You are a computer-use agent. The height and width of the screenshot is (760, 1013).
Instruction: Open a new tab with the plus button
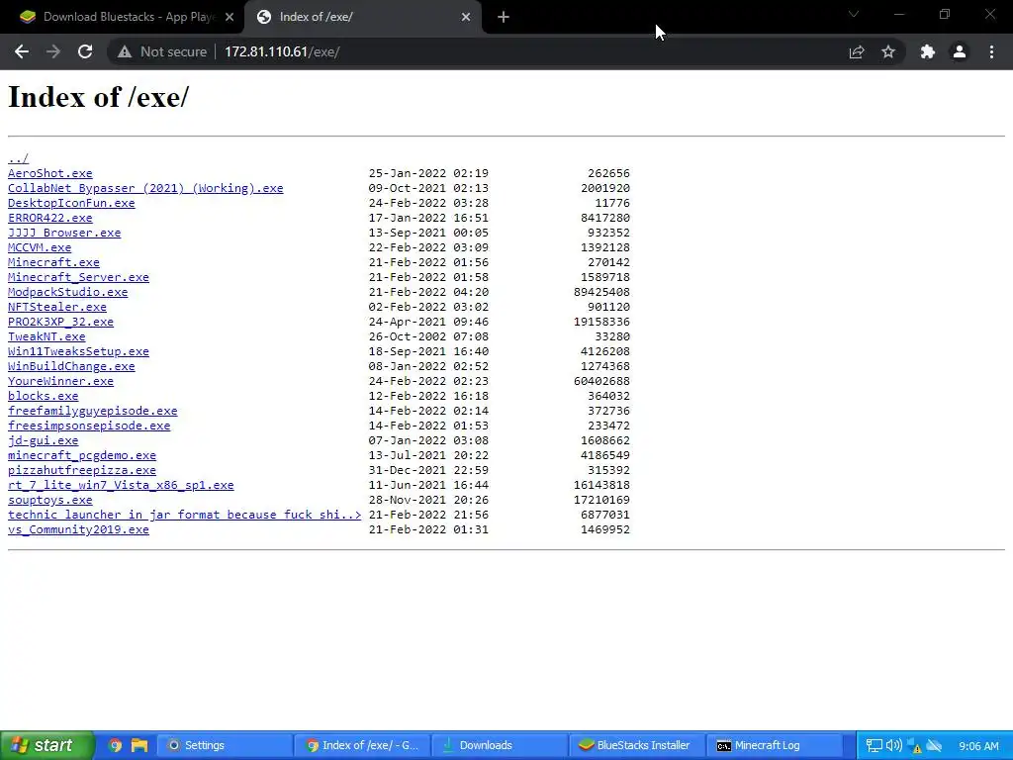point(504,18)
